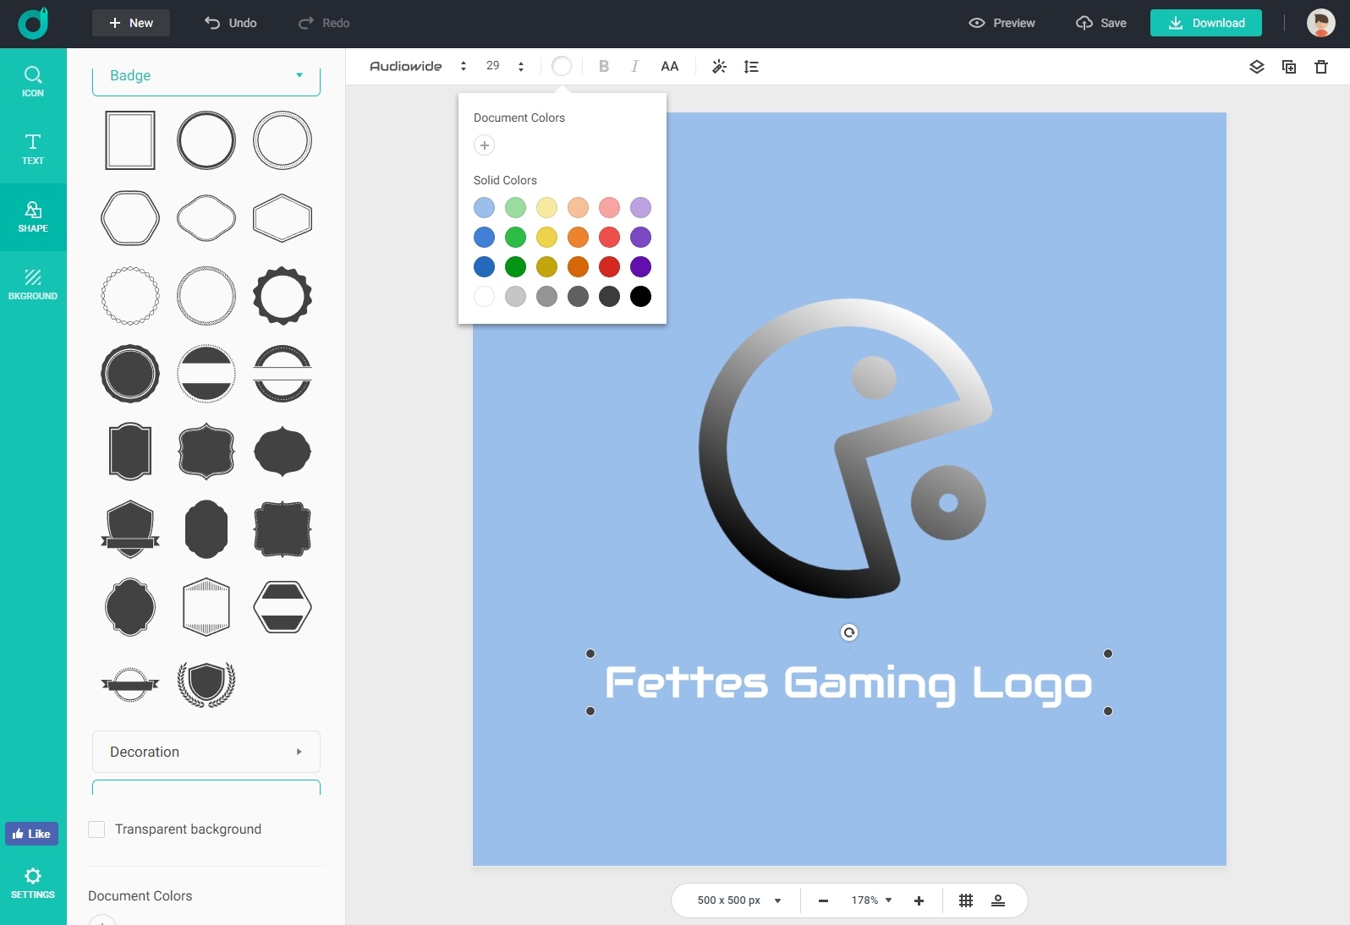The height and width of the screenshot is (925, 1350).
Task: Pick the black solid color swatch
Action: point(641,297)
